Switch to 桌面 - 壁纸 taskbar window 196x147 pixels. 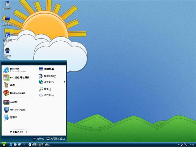tap(40, 145)
